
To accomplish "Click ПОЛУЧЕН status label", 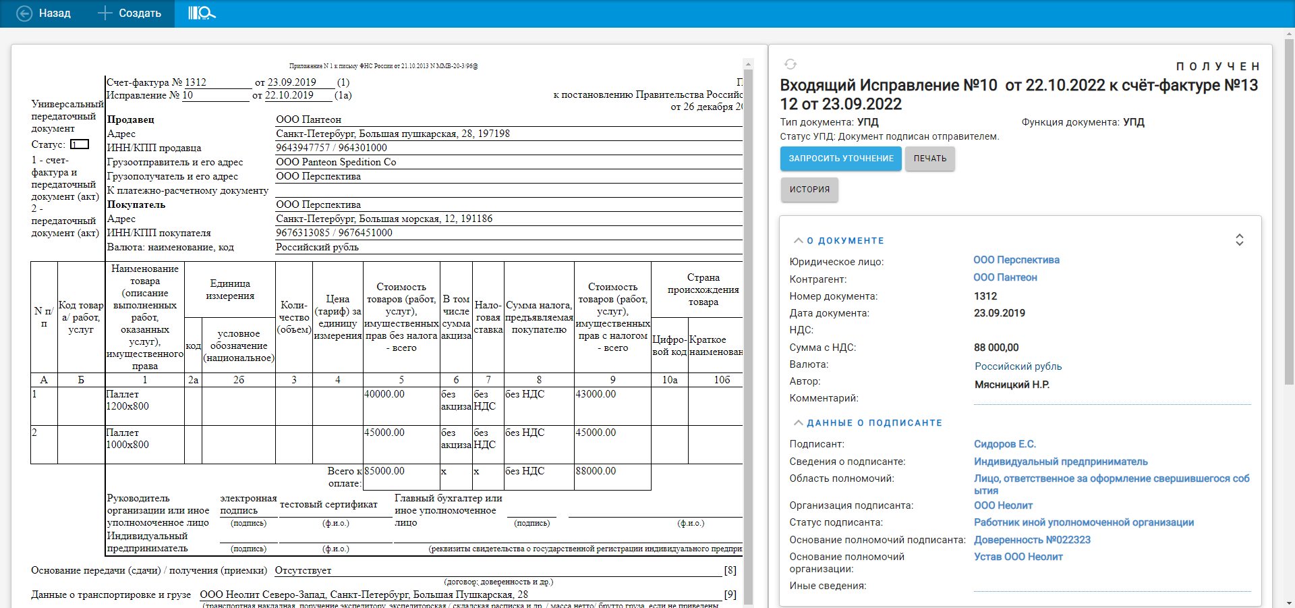I will point(1217,66).
